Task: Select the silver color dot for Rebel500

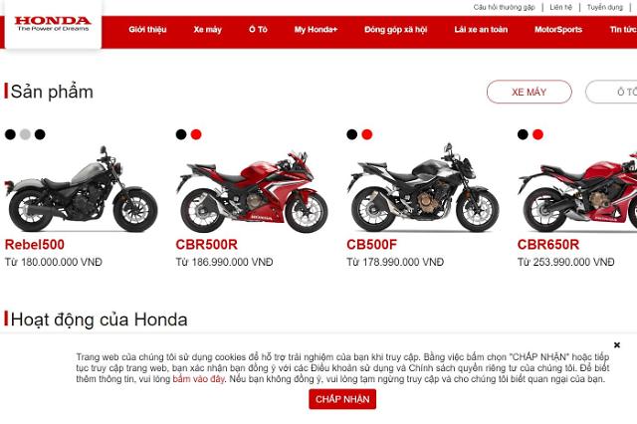Action: [x=25, y=134]
